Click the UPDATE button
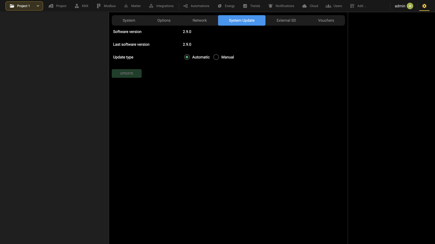The image size is (435, 244). click(x=127, y=73)
